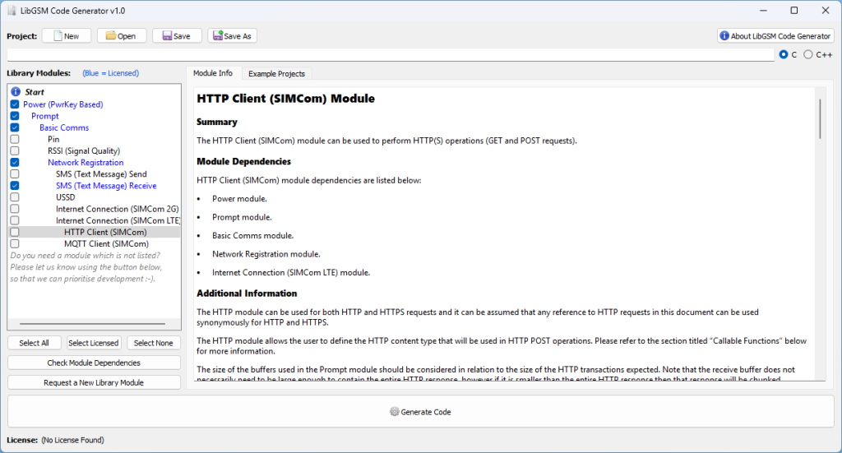
Task: Click the gear icon on Generate Code
Action: 394,412
